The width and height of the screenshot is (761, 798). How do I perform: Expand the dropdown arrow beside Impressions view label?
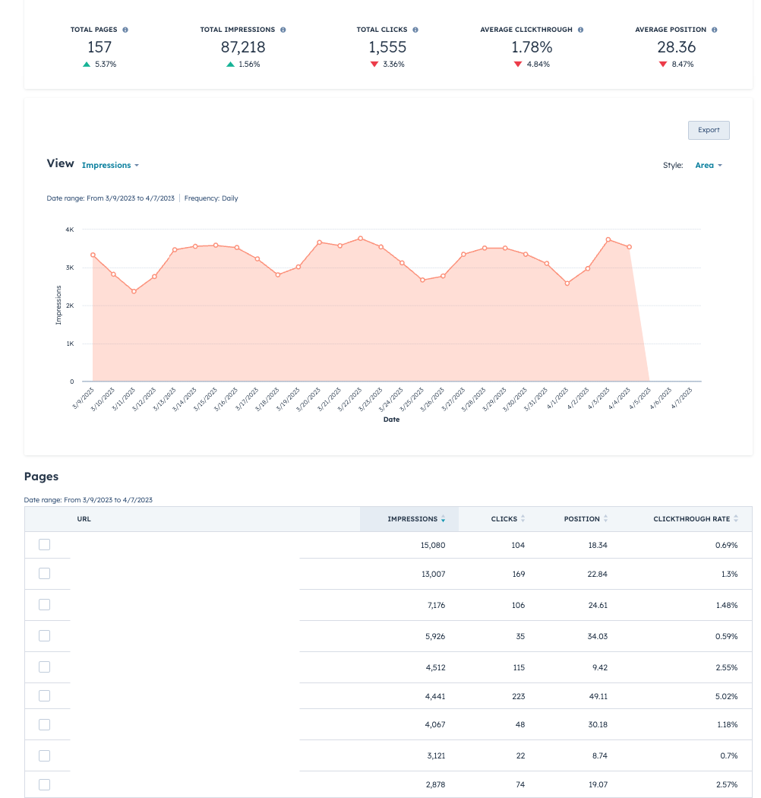137,165
